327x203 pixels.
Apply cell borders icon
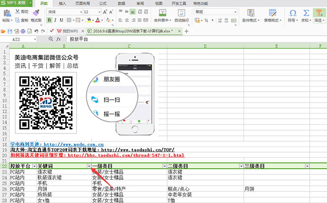[x=69, y=20]
